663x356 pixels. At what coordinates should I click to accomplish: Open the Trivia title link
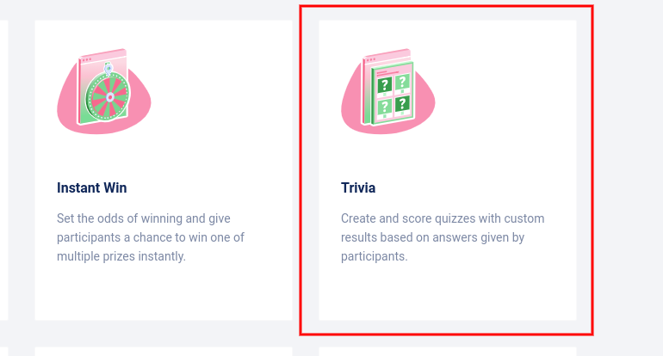coord(358,187)
